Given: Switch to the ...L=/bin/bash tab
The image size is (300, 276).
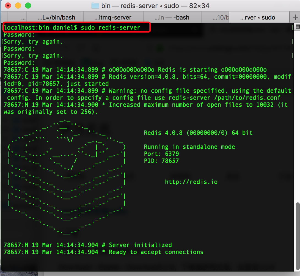Looking at the screenshot, I should tap(55, 17).
